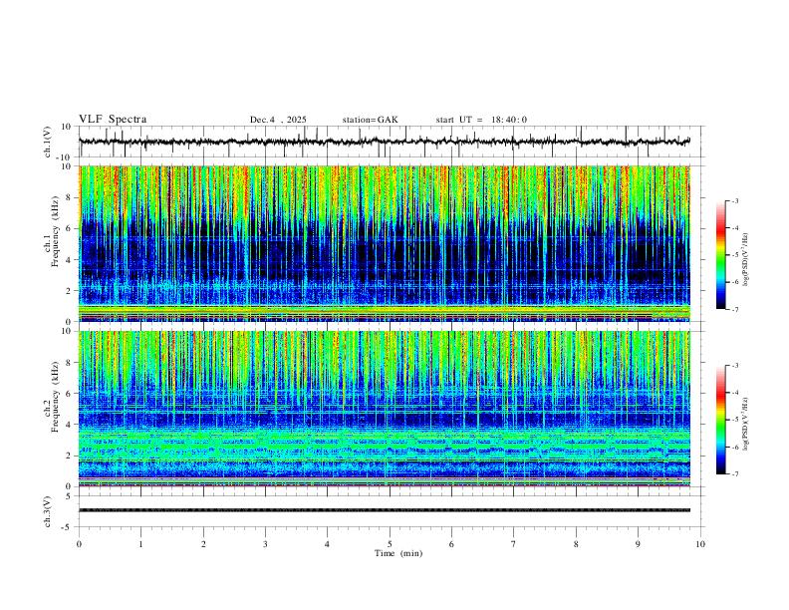Click the 'station=GAK' label
This screenshot has width=789, height=610.
[370, 120]
